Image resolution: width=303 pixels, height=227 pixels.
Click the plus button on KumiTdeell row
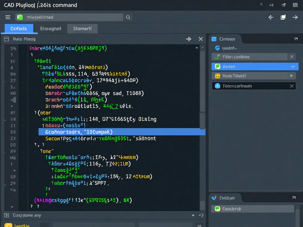(291, 76)
